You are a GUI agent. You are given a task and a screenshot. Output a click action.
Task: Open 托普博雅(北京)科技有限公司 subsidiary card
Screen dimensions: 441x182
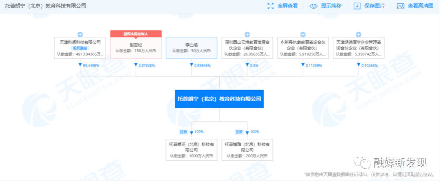[x=247, y=149]
